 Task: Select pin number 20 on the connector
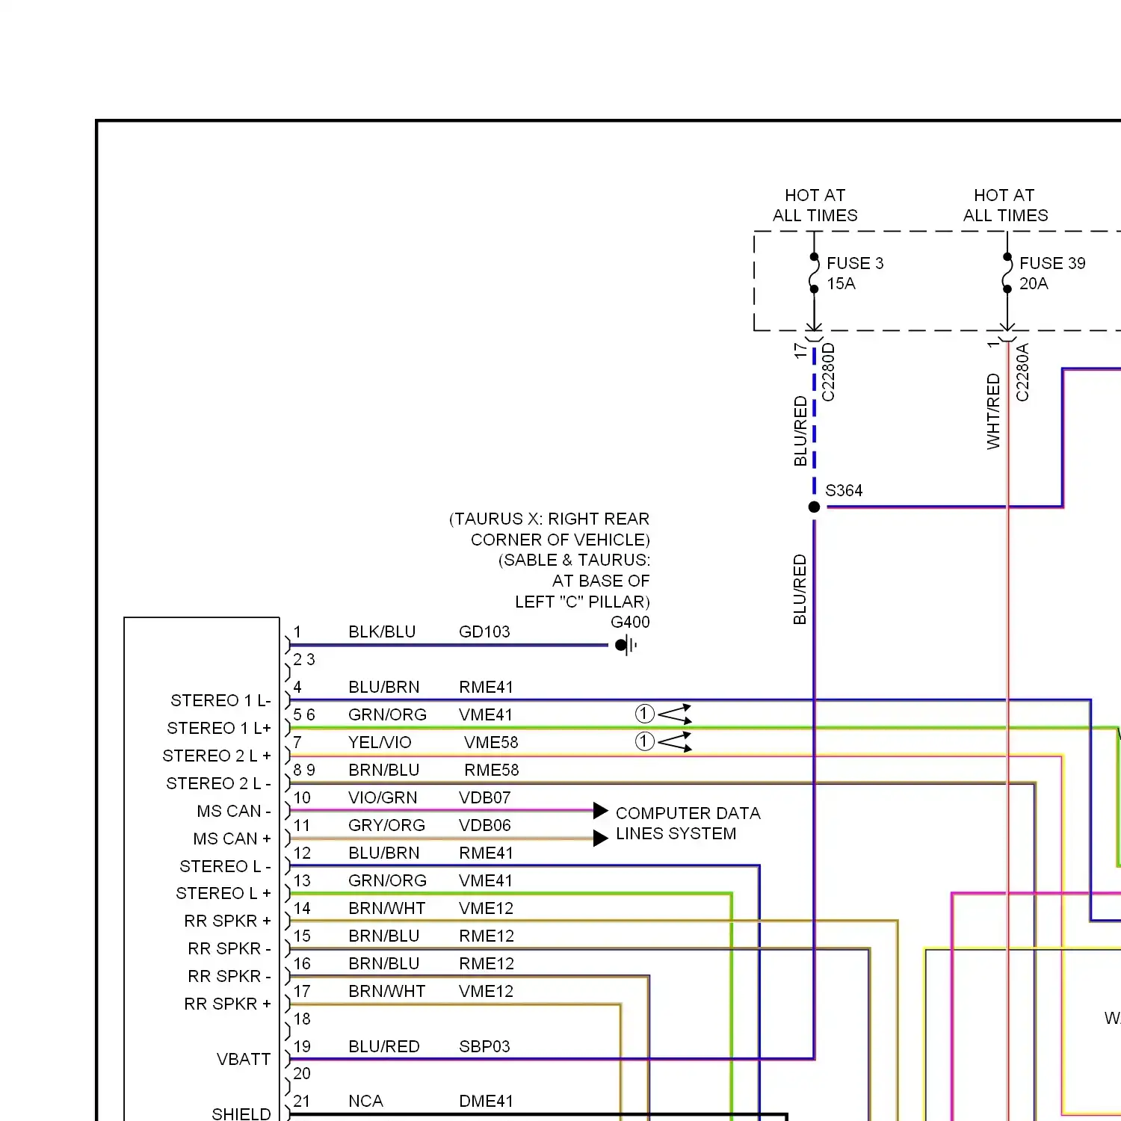[302, 1073]
